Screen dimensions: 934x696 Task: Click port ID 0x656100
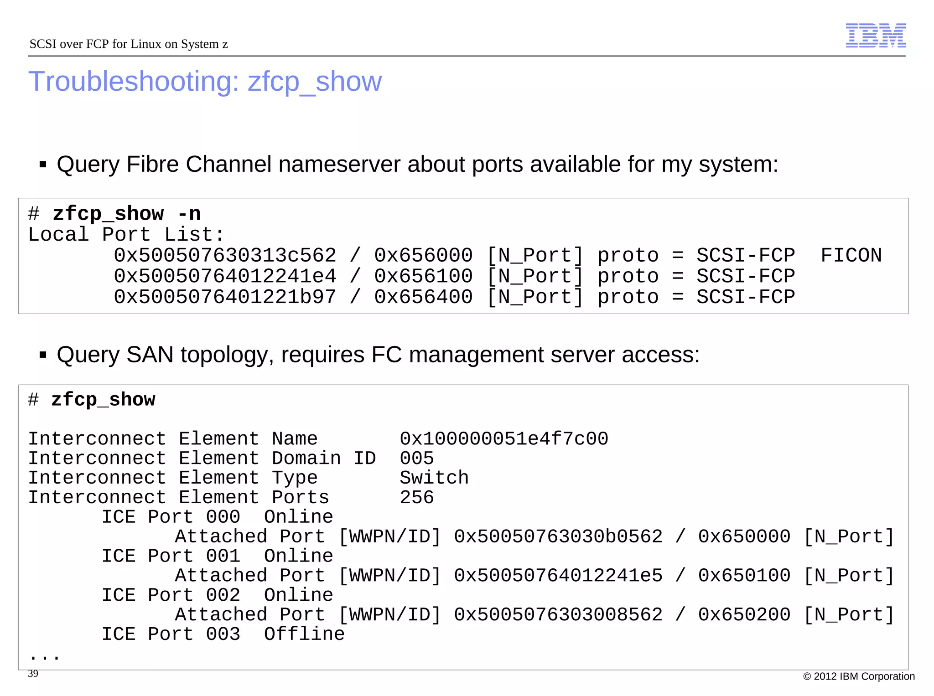point(423,276)
